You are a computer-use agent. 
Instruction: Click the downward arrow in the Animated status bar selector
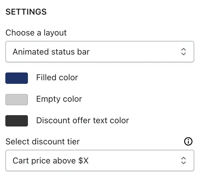coord(183,54)
